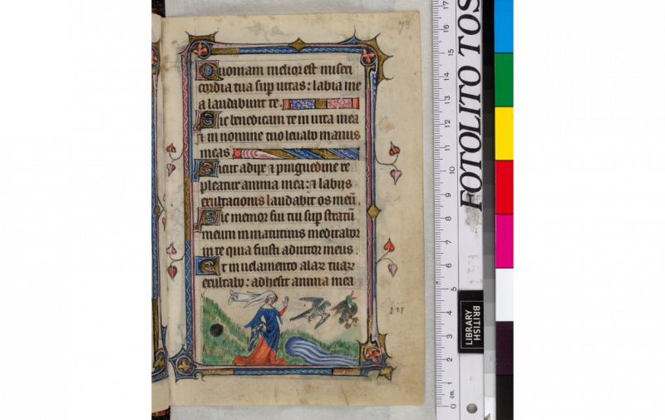Screen dimensions: 665x420
Task: Click the dark round hole in hillside
Action: point(216,330)
